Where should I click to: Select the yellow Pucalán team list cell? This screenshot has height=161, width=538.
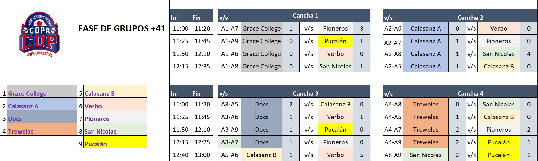(x=115, y=142)
